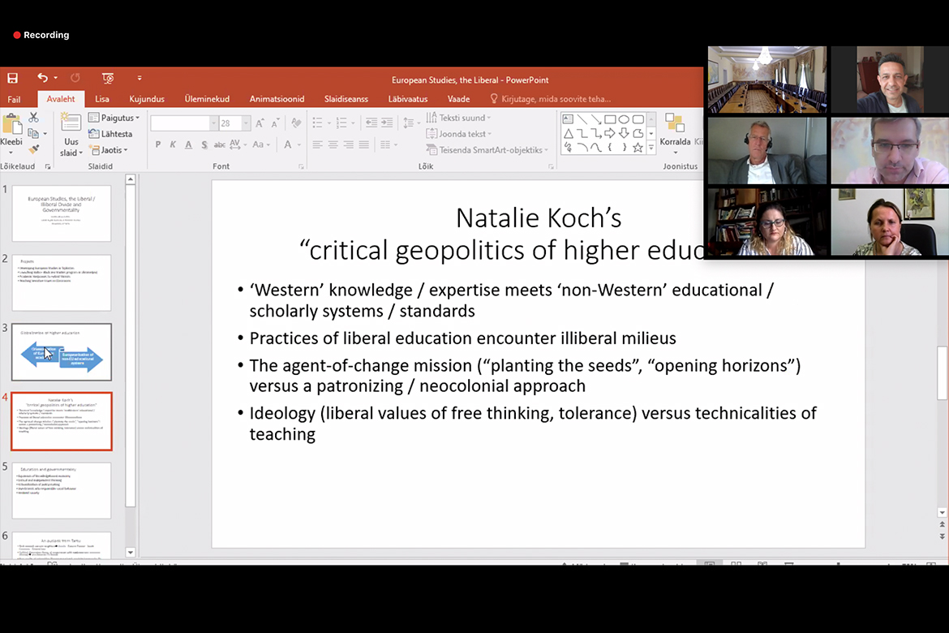The width and height of the screenshot is (949, 633).
Task: Click the Increase font size icon
Action: (x=260, y=123)
